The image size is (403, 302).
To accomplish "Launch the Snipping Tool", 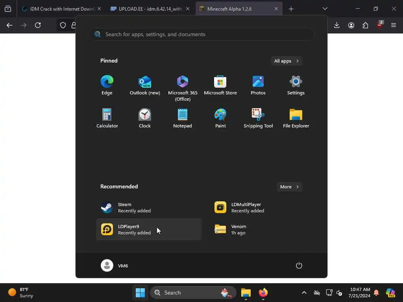I will (258, 118).
